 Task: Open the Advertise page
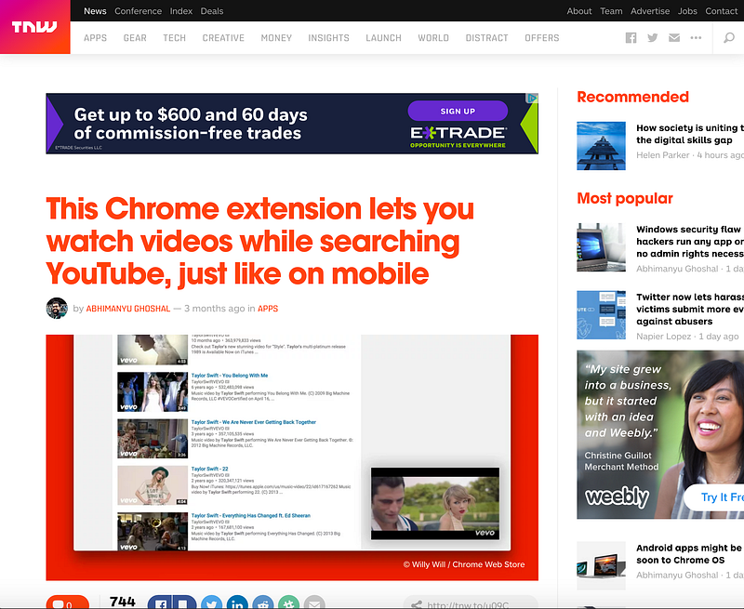[x=650, y=11]
